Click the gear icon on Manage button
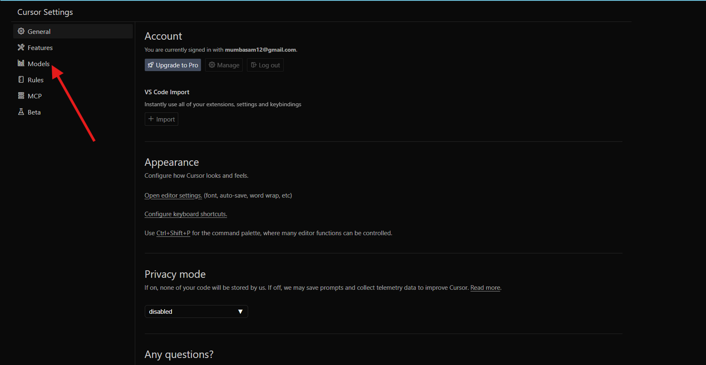This screenshot has height=365, width=706. click(212, 65)
